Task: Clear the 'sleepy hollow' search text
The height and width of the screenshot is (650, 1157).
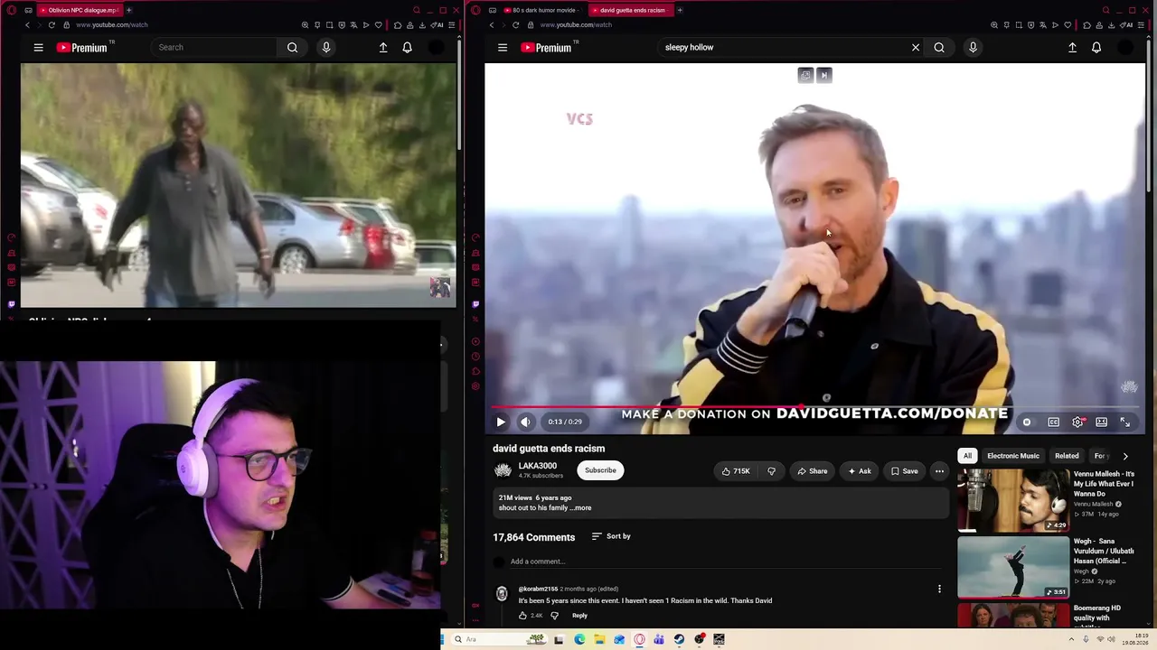Action: [916, 48]
